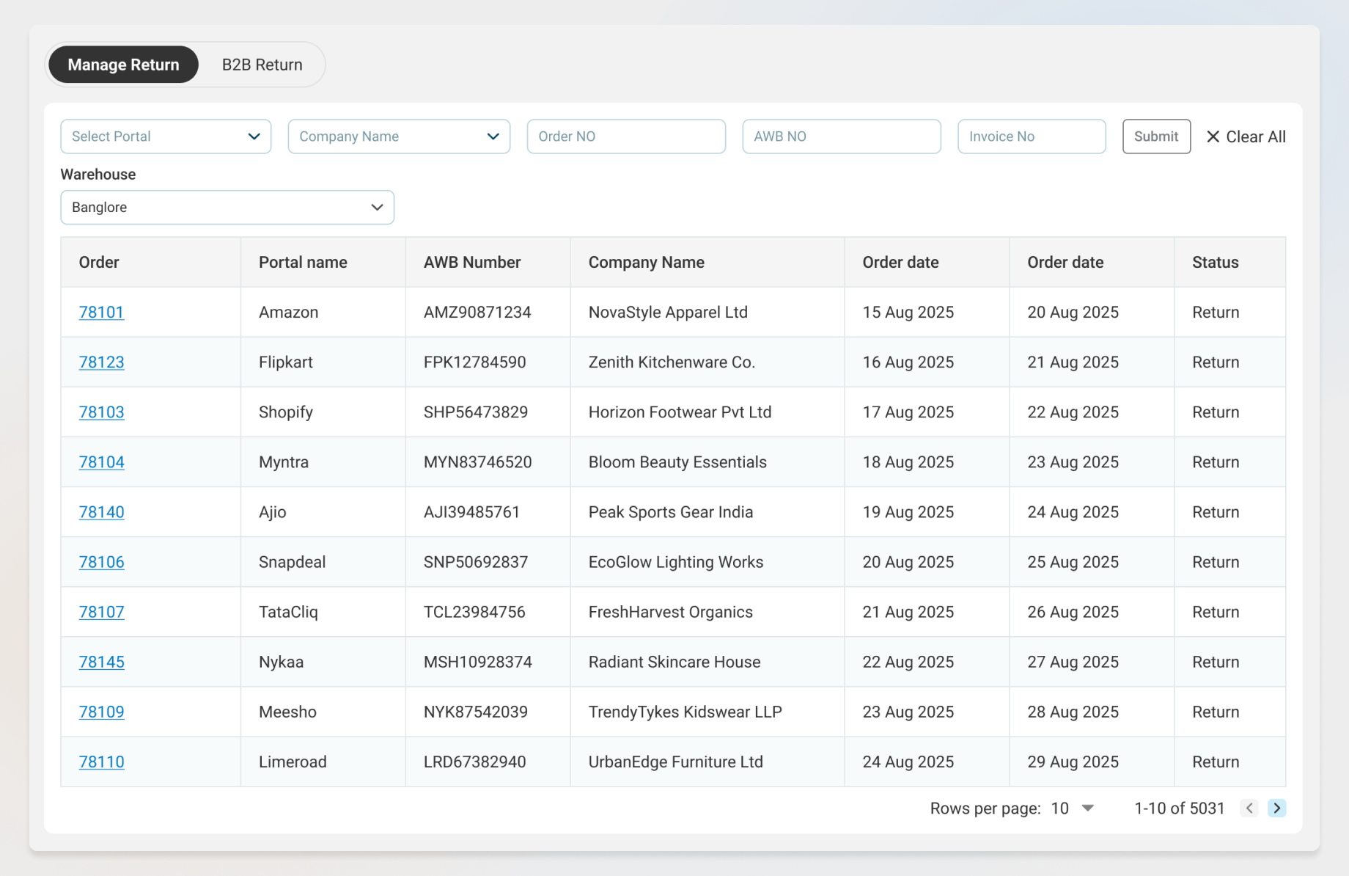
Task: Click TrendyTykes Kidswear LLP cell
Action: pyautogui.click(x=707, y=712)
